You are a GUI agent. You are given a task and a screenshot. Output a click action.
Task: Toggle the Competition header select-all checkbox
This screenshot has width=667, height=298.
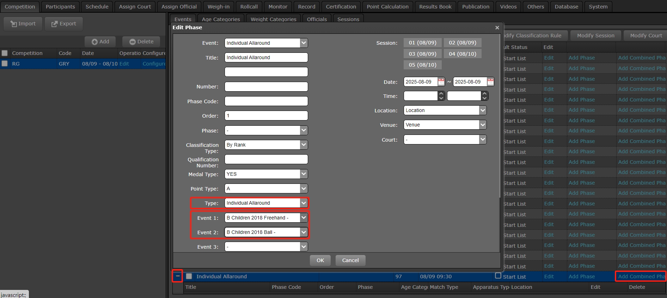[x=5, y=53]
